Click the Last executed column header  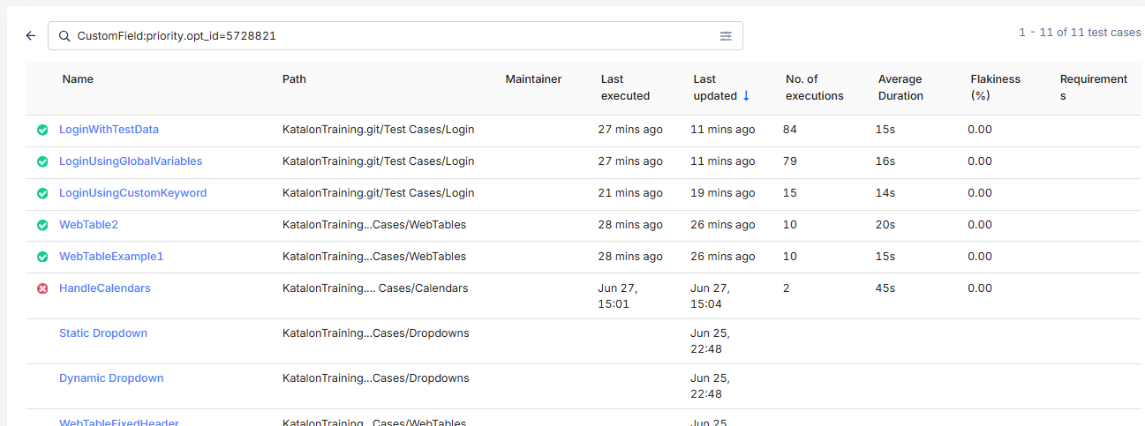coord(625,87)
